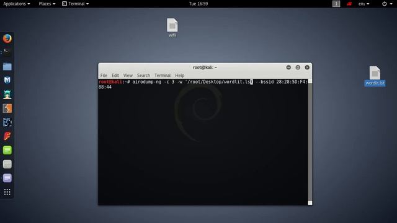Maximize the root@kali terminal window
Image resolution: width=397 pixels, height=223 pixels.
(x=298, y=68)
